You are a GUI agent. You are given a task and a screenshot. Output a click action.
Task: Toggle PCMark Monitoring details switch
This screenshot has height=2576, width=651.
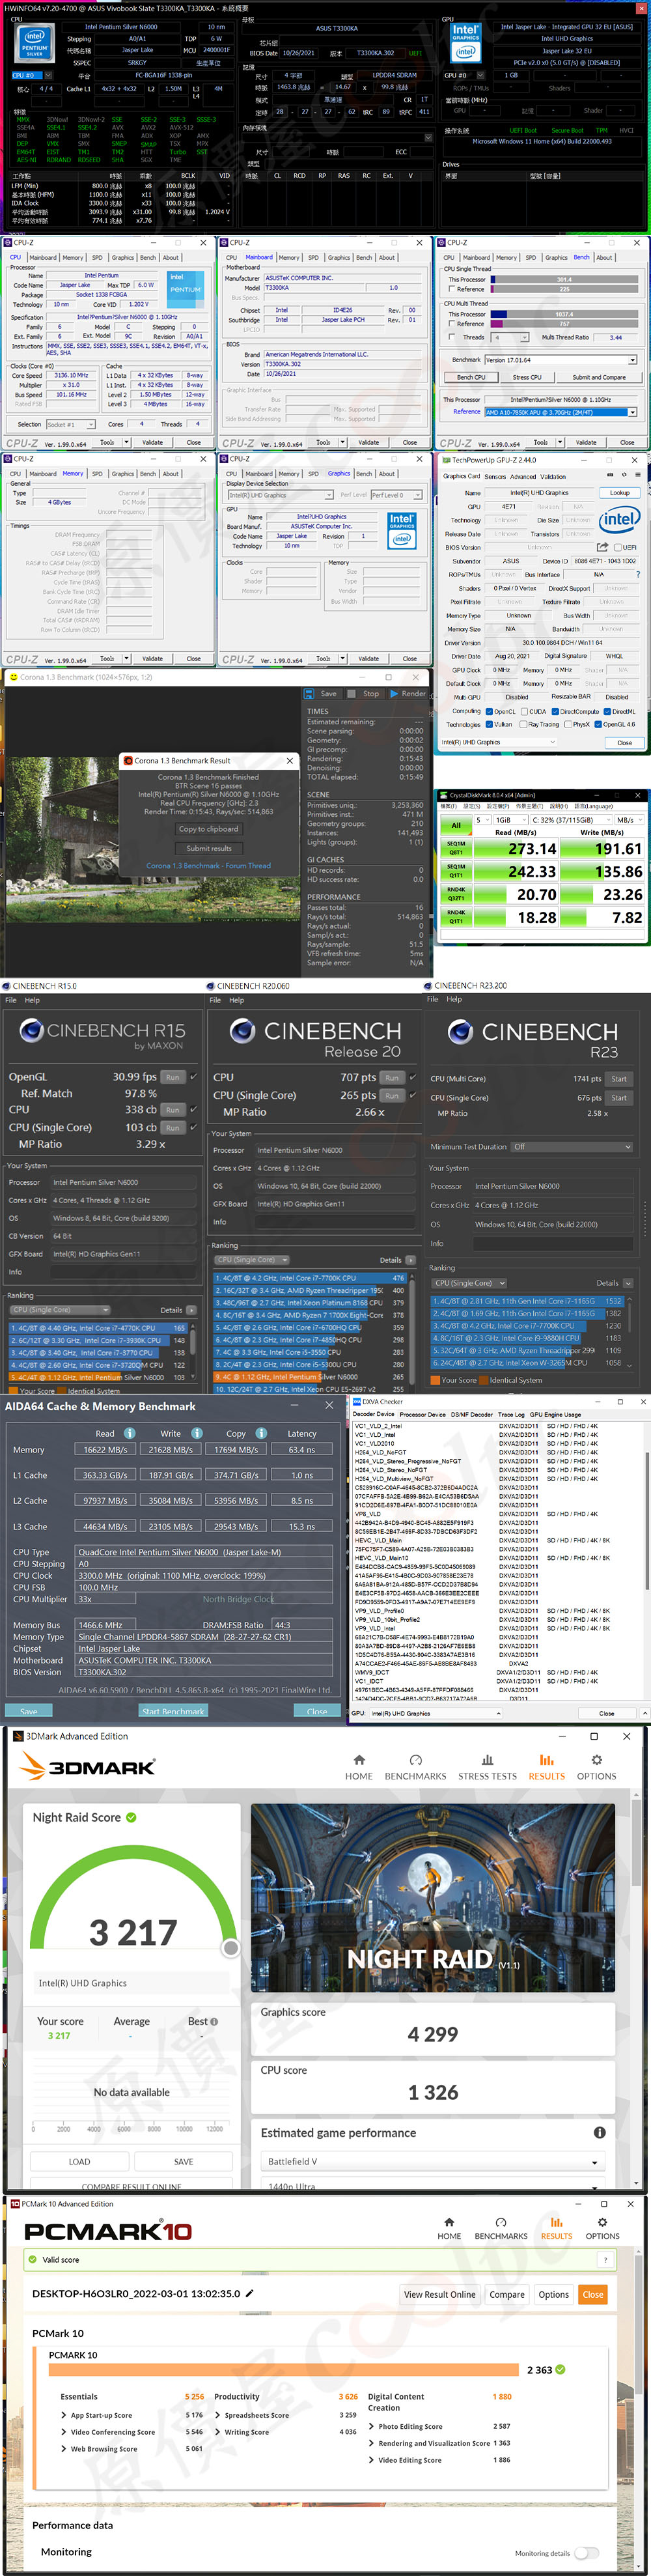click(587, 2553)
